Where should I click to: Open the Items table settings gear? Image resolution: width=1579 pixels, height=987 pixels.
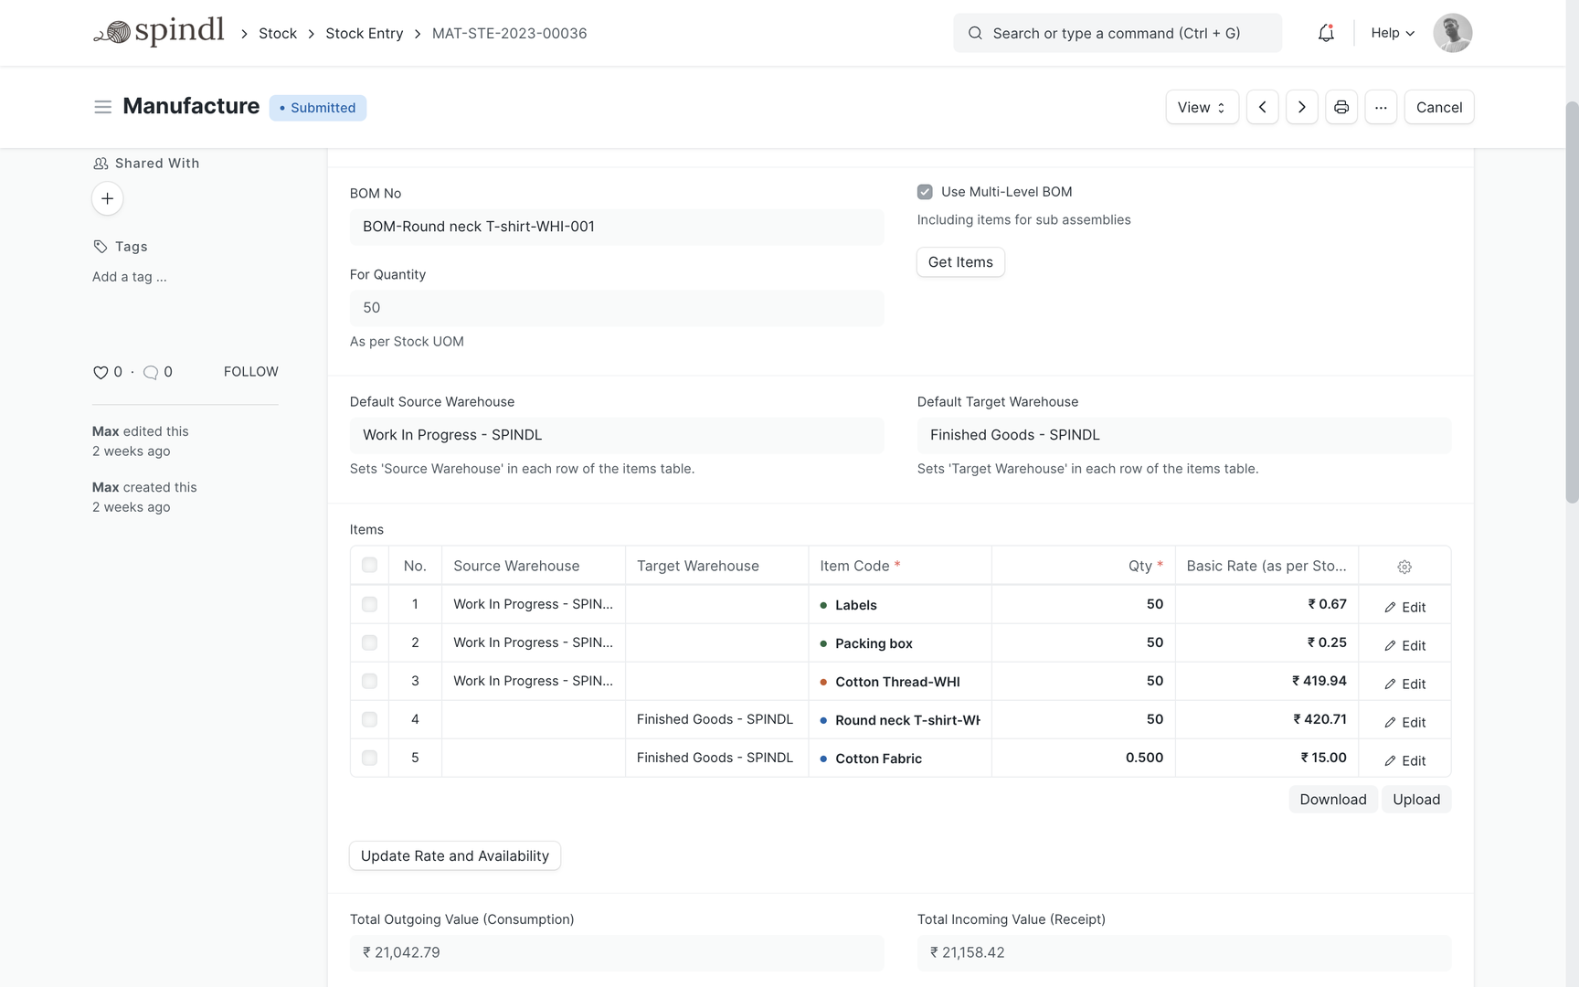pyautogui.click(x=1404, y=567)
